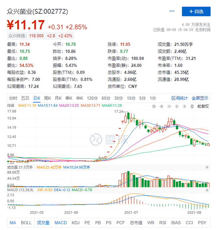This screenshot has height=230, width=216.
Task: Open the 众兴转债 convertible bond quote
Action: (40, 36)
